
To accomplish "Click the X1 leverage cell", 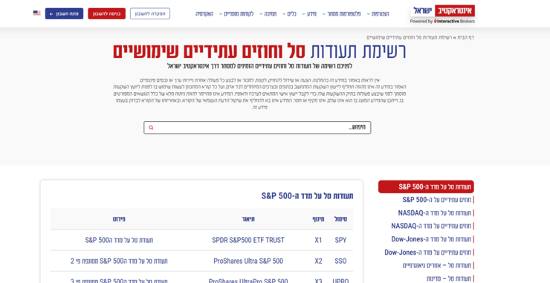I will [x=318, y=240].
